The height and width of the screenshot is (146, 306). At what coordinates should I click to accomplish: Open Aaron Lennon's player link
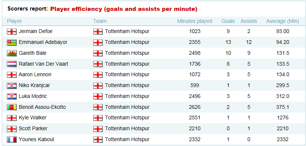[x=35, y=74]
